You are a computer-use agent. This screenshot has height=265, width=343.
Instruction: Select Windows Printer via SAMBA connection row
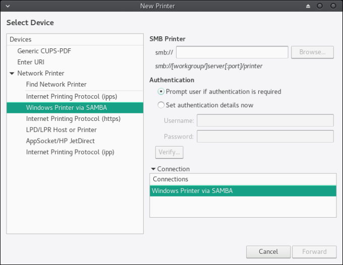pos(243,191)
